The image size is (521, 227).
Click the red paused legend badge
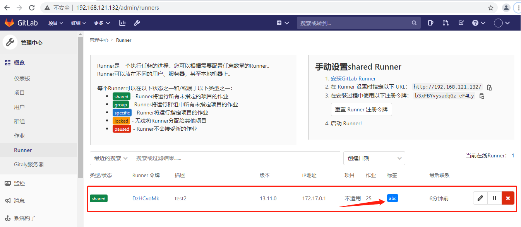point(122,129)
